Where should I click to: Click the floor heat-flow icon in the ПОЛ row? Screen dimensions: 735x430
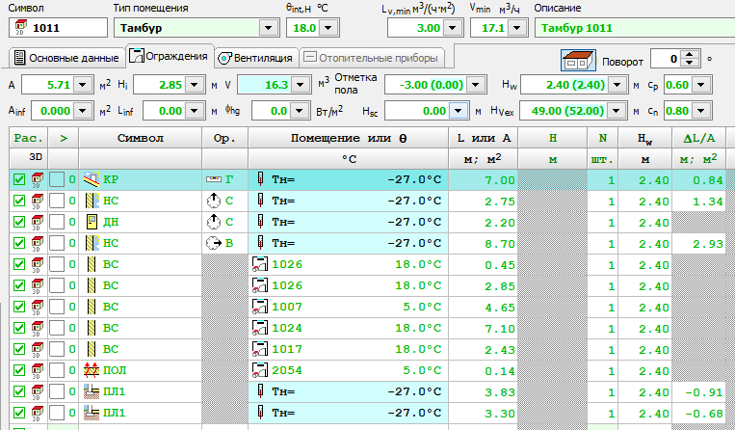tap(92, 370)
